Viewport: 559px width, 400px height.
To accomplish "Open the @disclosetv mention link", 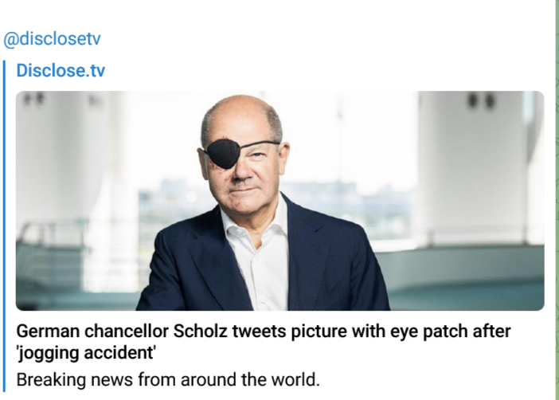I will click(53, 39).
